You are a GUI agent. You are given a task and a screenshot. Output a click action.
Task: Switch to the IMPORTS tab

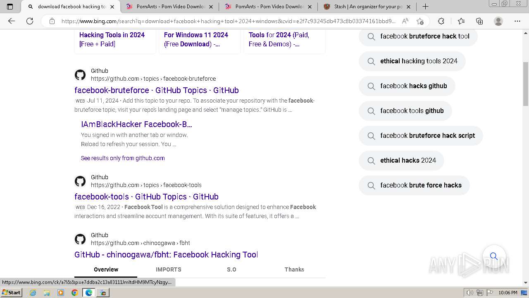tap(169, 269)
